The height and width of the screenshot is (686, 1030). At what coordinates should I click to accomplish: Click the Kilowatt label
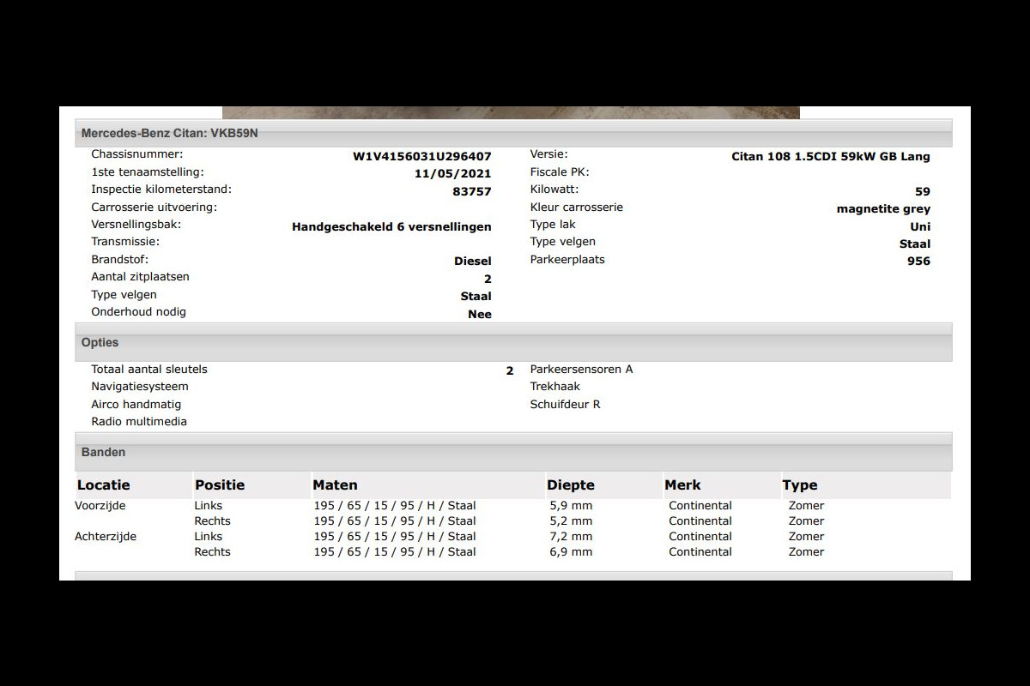coord(554,190)
